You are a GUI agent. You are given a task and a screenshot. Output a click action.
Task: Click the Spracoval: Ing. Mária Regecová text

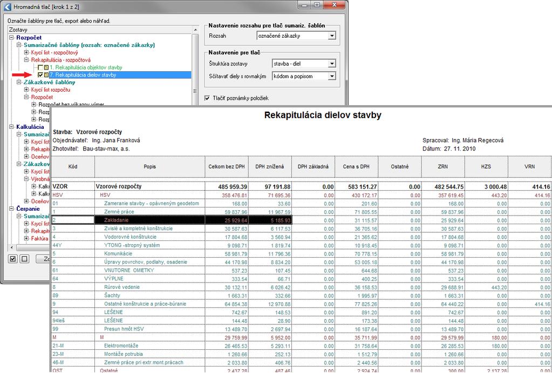pos(462,140)
